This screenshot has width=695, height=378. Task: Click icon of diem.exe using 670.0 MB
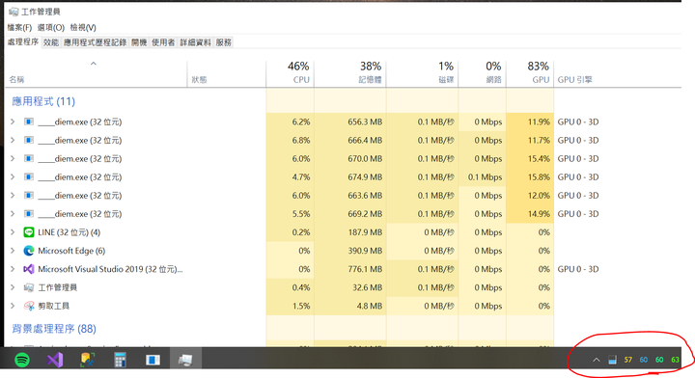coord(29,158)
